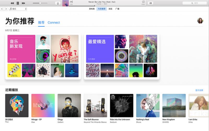Open the man with painted face cover
209x131 pixels.
(x=43, y=42)
